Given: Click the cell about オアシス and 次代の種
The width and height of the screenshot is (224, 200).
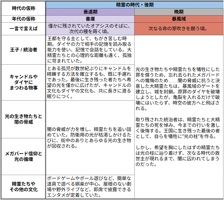Looking at the screenshot, I should (x=90, y=29).
